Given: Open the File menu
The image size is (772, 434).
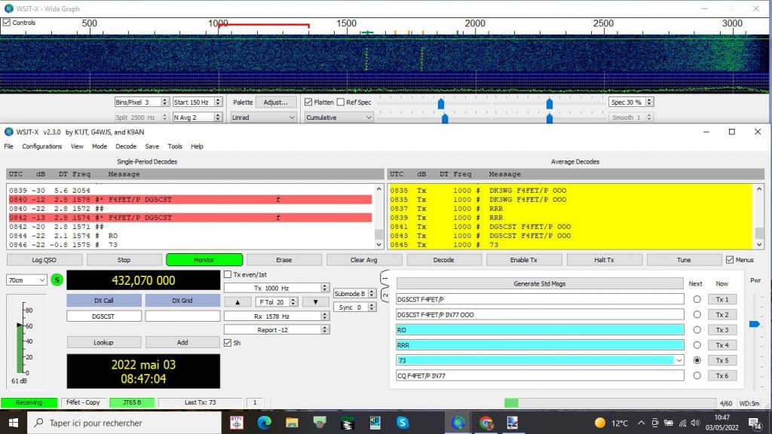Looking at the screenshot, I should click(x=8, y=146).
